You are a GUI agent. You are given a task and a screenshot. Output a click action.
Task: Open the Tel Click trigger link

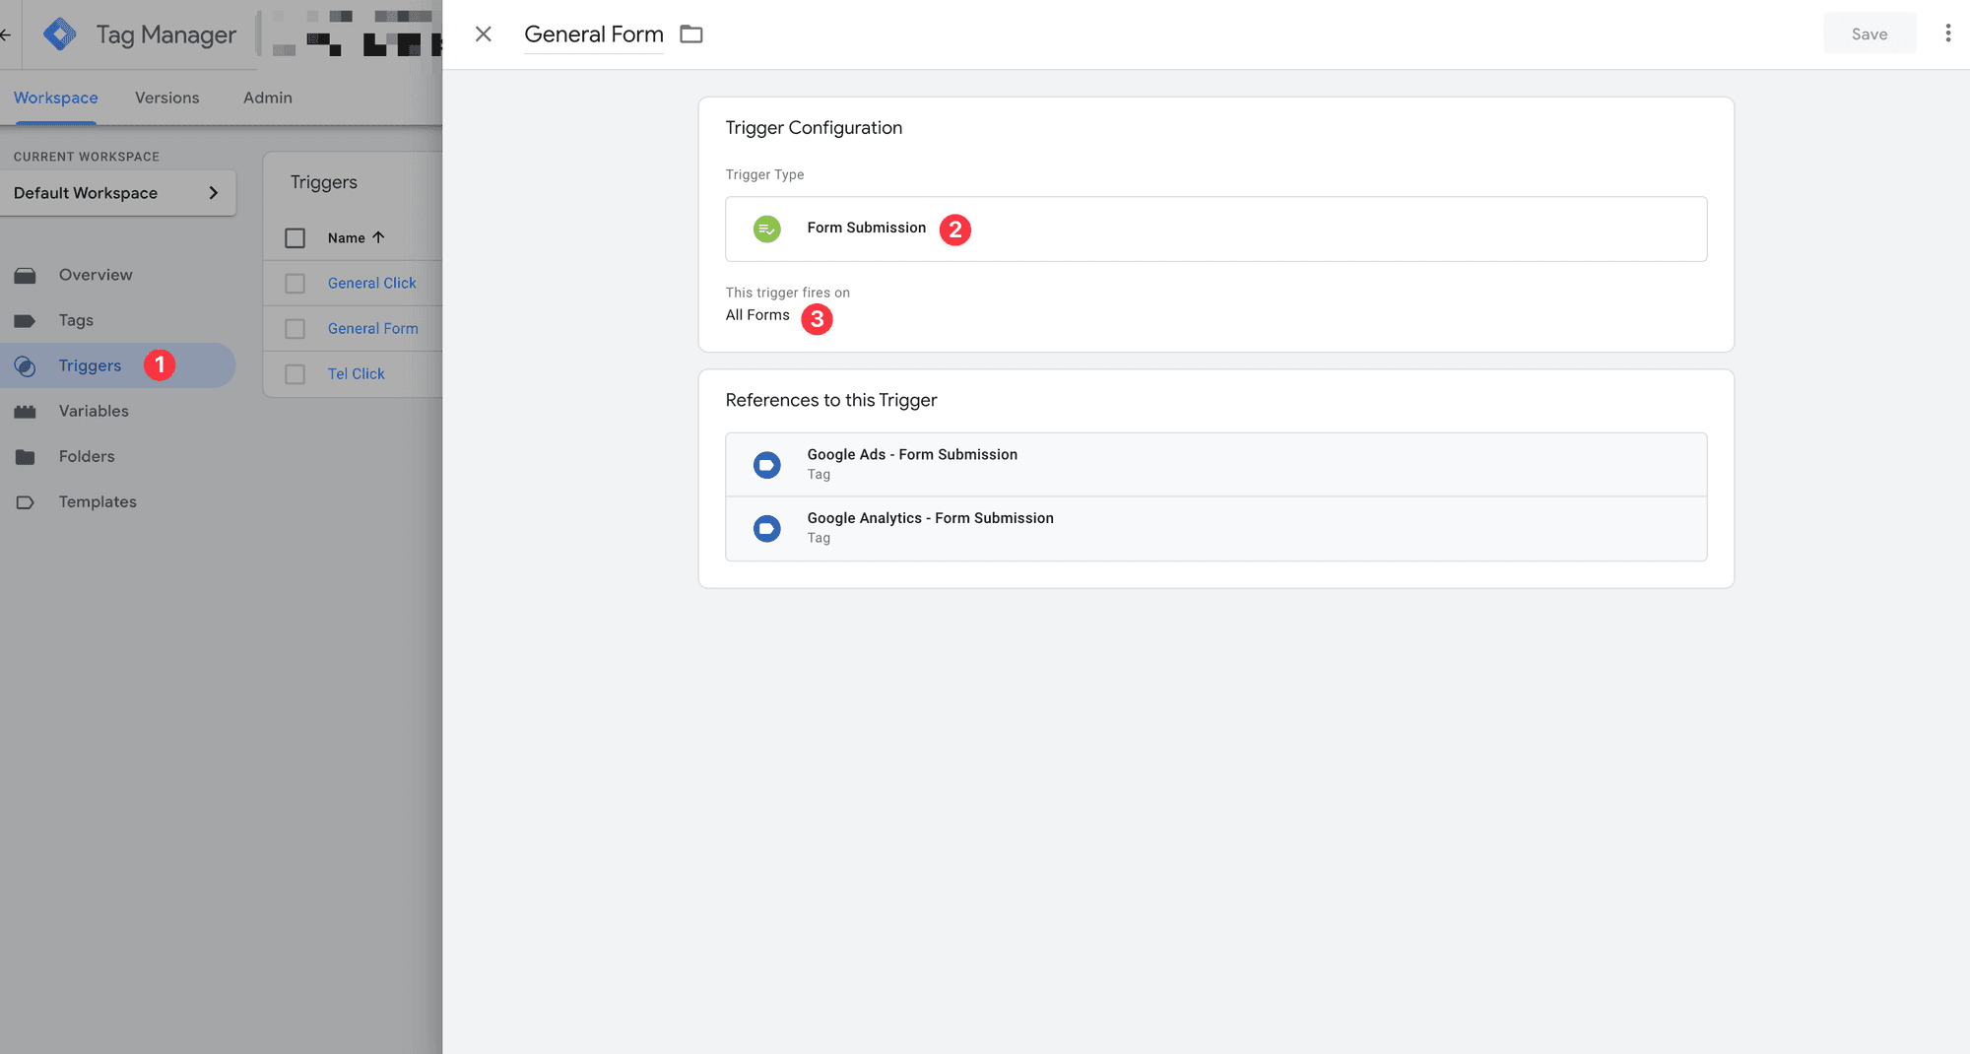tap(357, 374)
